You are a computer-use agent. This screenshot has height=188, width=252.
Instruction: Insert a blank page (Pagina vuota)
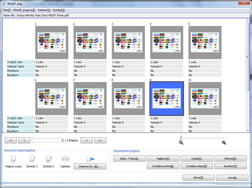[13, 159]
